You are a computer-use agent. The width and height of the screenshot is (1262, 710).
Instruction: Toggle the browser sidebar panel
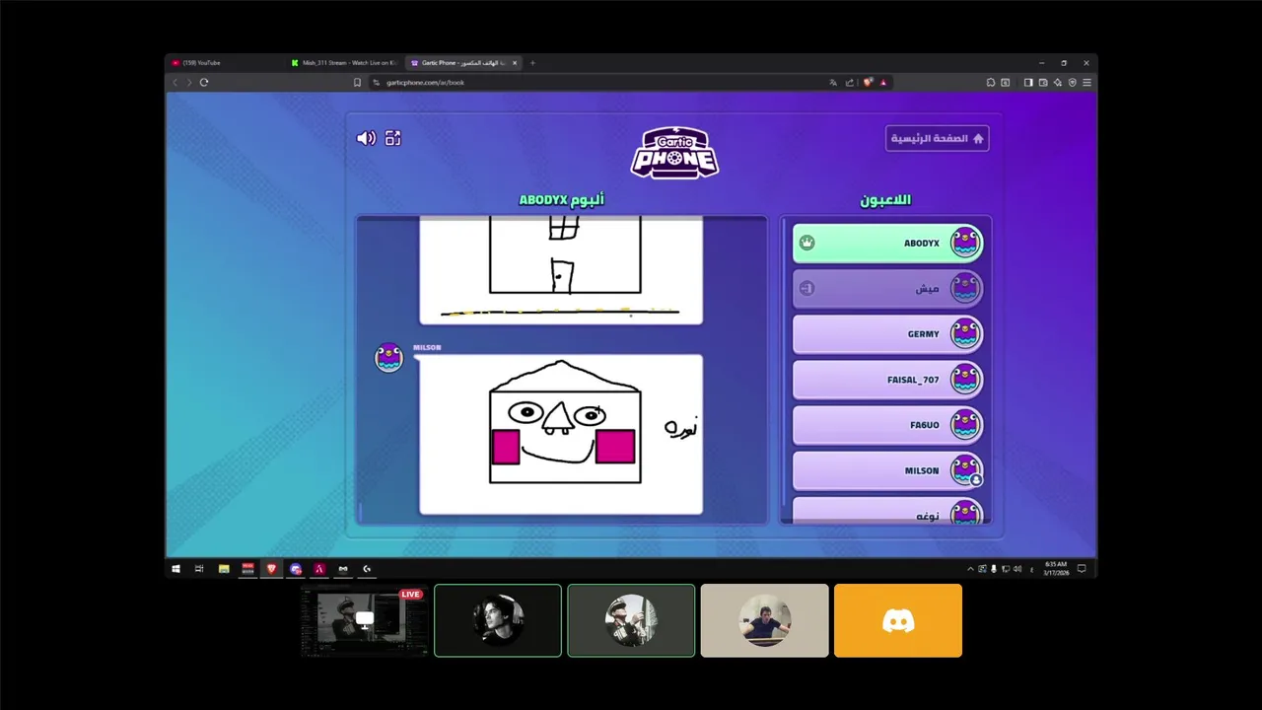pyautogui.click(x=1028, y=83)
